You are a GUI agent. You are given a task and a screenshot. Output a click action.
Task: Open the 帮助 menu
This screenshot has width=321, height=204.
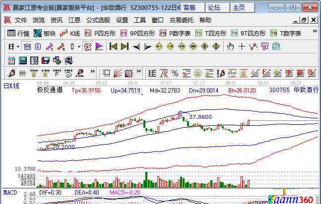click(x=205, y=20)
